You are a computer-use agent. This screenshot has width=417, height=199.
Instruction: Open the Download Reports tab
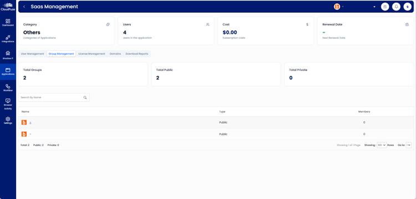click(x=137, y=54)
